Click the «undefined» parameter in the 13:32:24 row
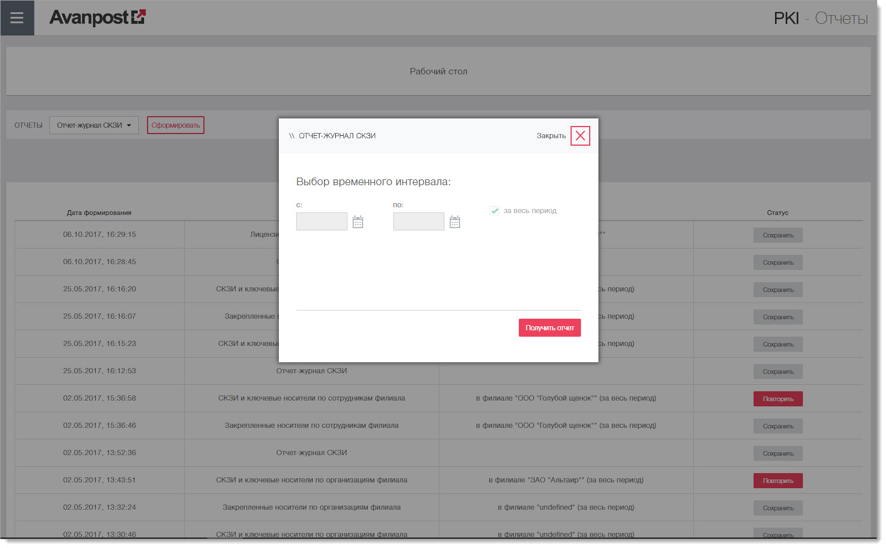886x548 pixels. (x=566, y=507)
